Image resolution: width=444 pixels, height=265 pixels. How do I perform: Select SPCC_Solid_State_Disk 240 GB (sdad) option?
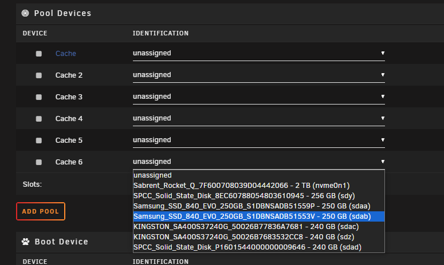[x=259, y=247]
